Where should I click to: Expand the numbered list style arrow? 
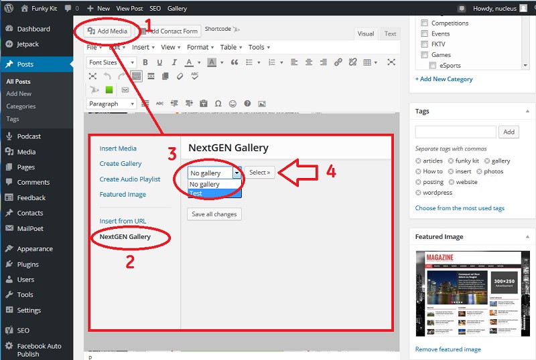click(x=281, y=62)
